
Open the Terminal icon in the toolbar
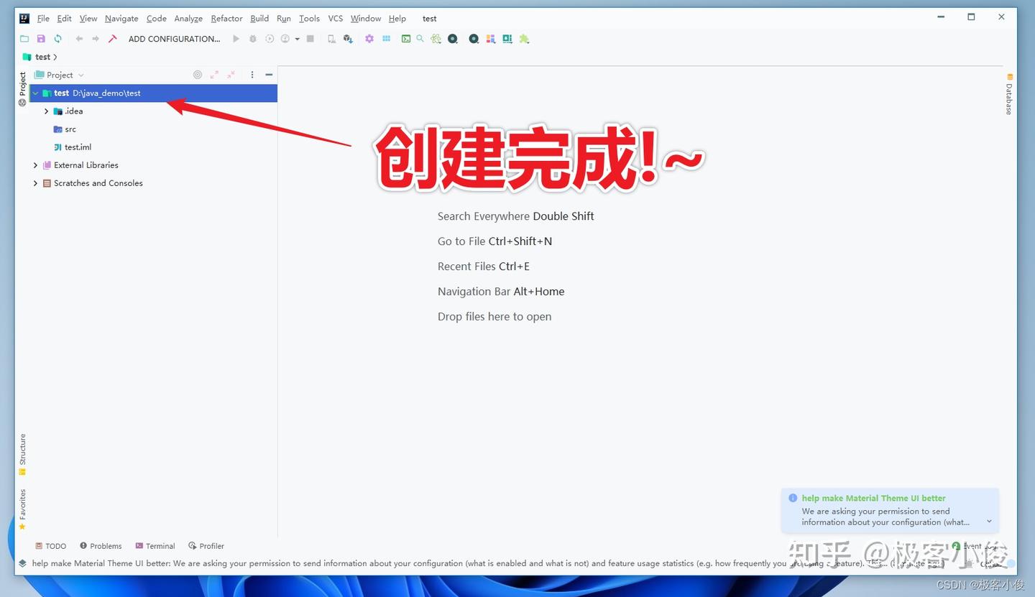click(x=405, y=39)
